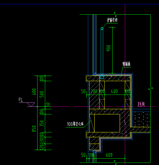159x165 pixels.
Task: Select the "100" between "200" and "400"
Action: click(x=102, y=91)
